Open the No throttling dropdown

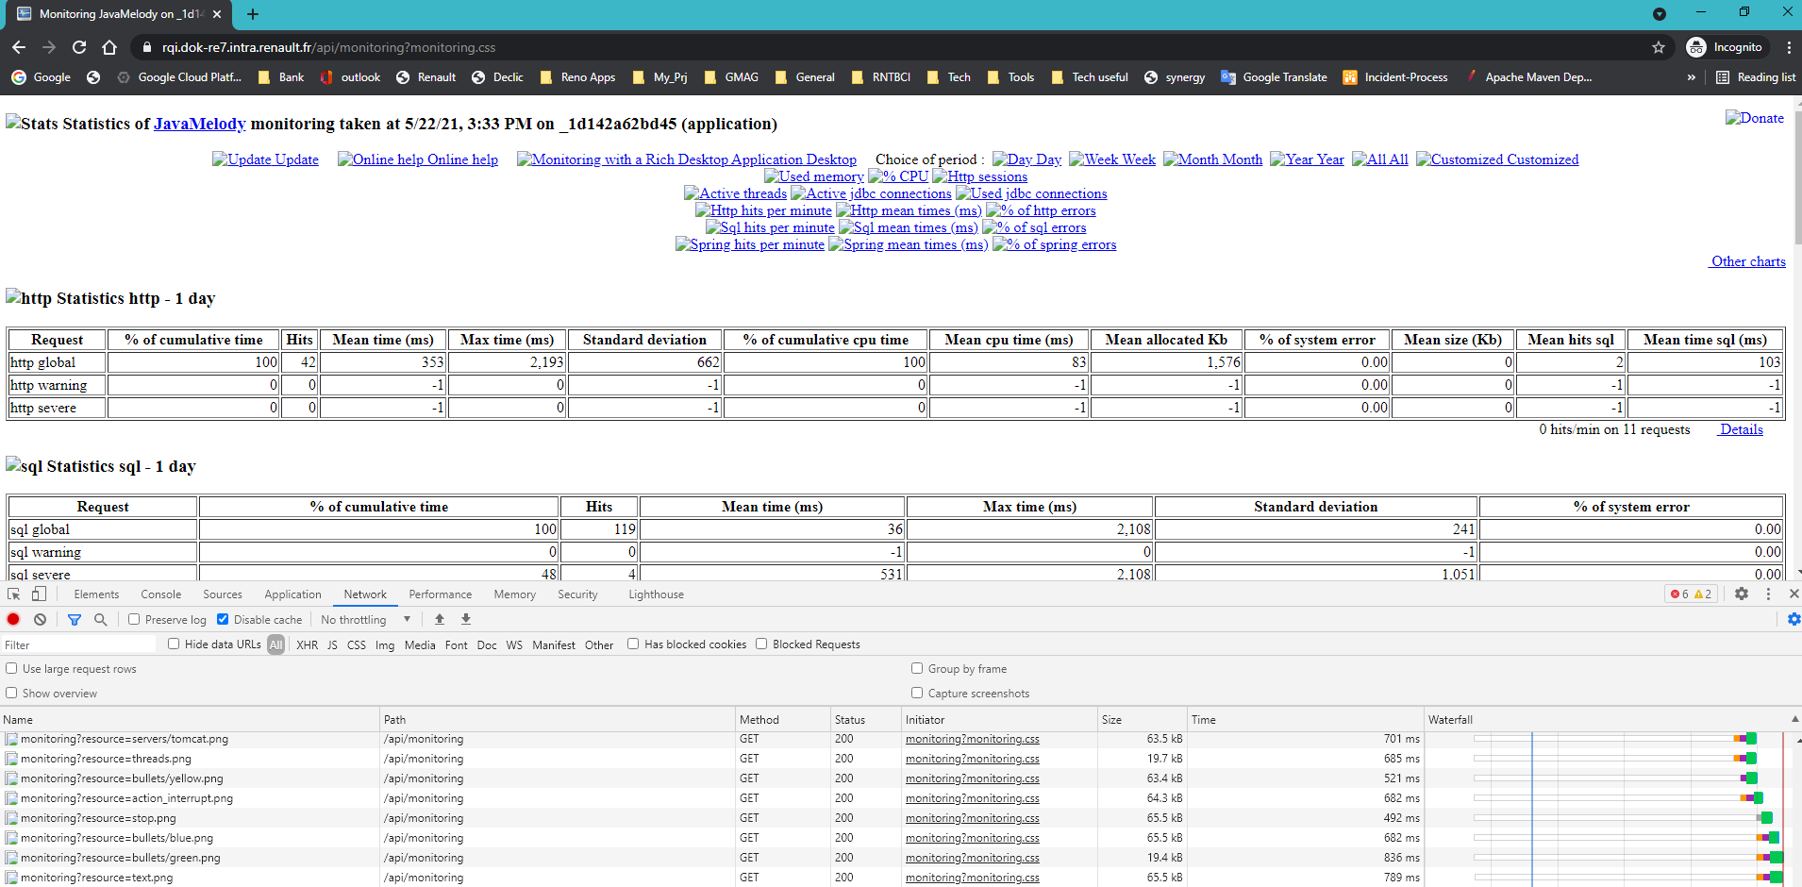366,620
